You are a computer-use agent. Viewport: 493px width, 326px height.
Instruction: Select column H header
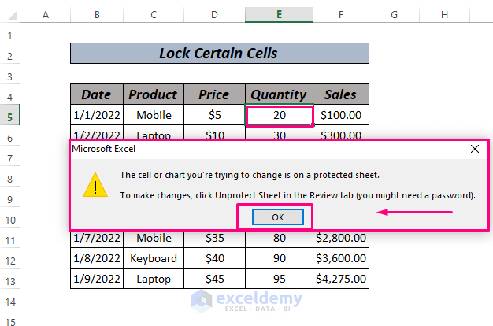coord(445,15)
